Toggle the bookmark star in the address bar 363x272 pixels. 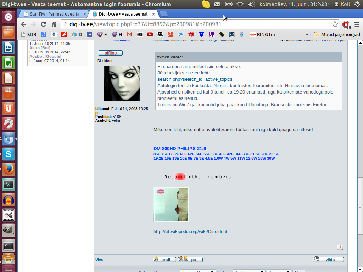pos(335,24)
